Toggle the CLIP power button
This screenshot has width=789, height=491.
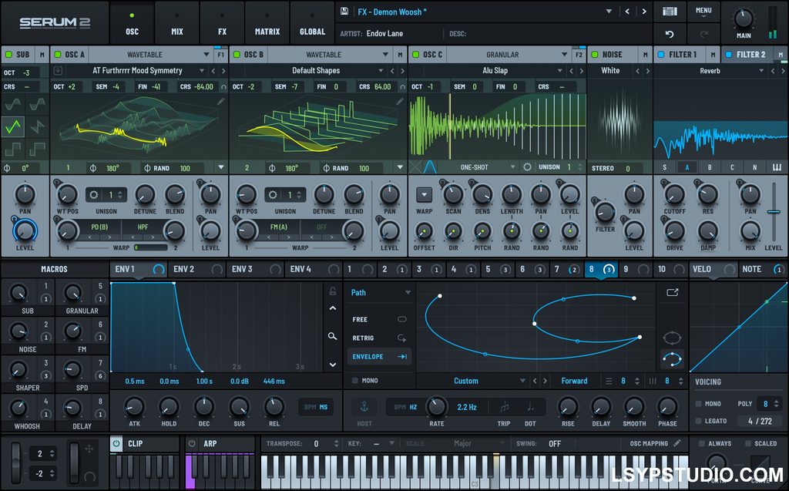point(117,444)
